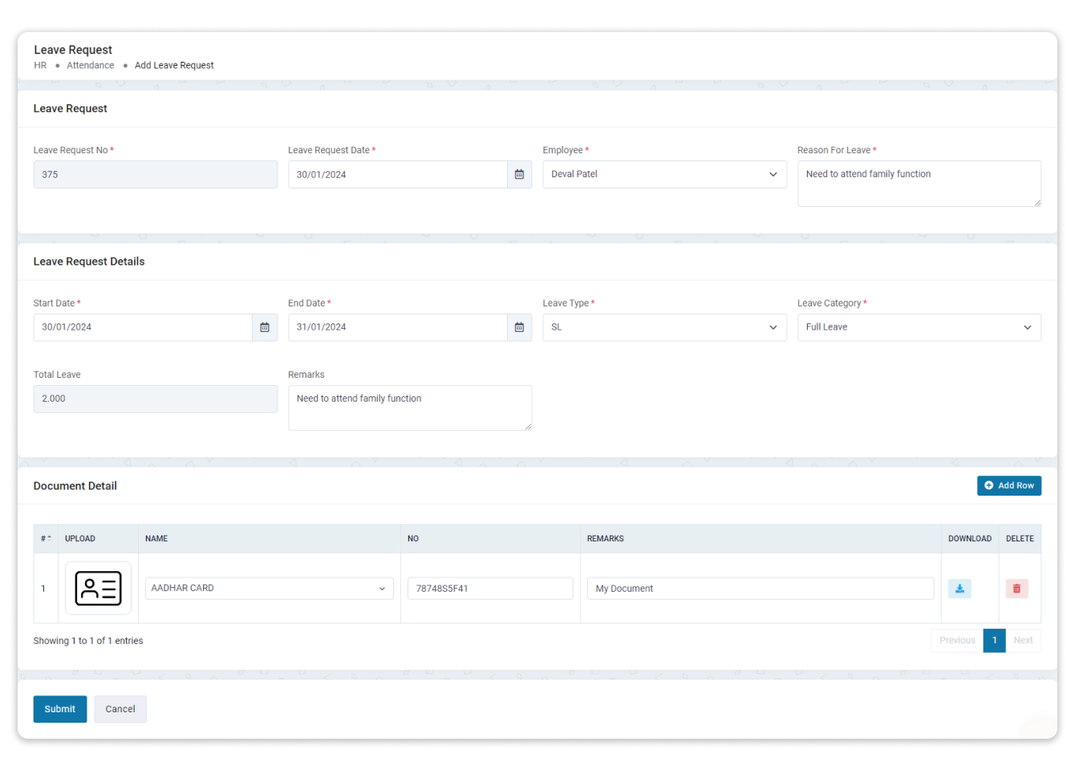Select page 1 in pagination
Image resolution: width=1075 pixels, height=770 pixels.
(994, 641)
